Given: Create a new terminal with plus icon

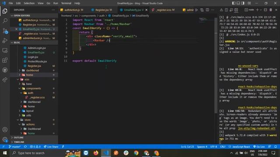Looking at the screenshot, I should (257, 10).
